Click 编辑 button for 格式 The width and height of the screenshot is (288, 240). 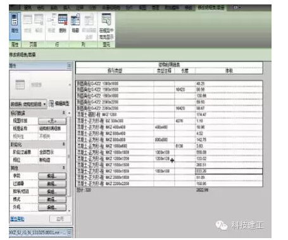(52, 200)
